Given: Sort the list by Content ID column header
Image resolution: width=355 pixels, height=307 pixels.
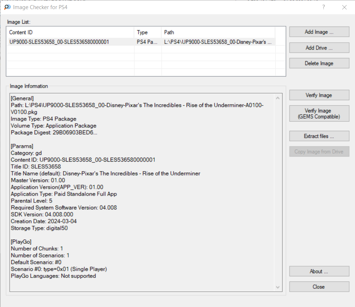Looking at the screenshot, I should (x=70, y=32).
